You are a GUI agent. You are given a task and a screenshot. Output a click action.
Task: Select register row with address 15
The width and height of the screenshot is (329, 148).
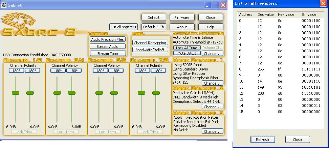[281, 112]
